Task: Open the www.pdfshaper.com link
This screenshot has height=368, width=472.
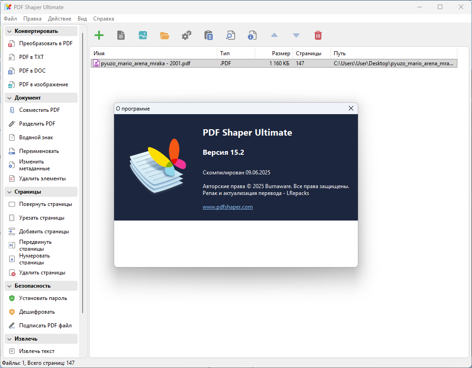Action: tap(228, 207)
